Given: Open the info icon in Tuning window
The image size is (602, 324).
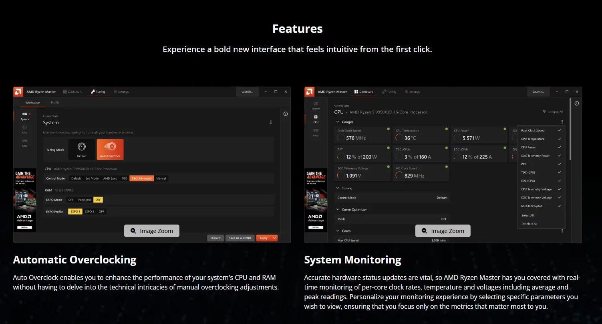Looking at the screenshot, I should [x=286, y=114].
